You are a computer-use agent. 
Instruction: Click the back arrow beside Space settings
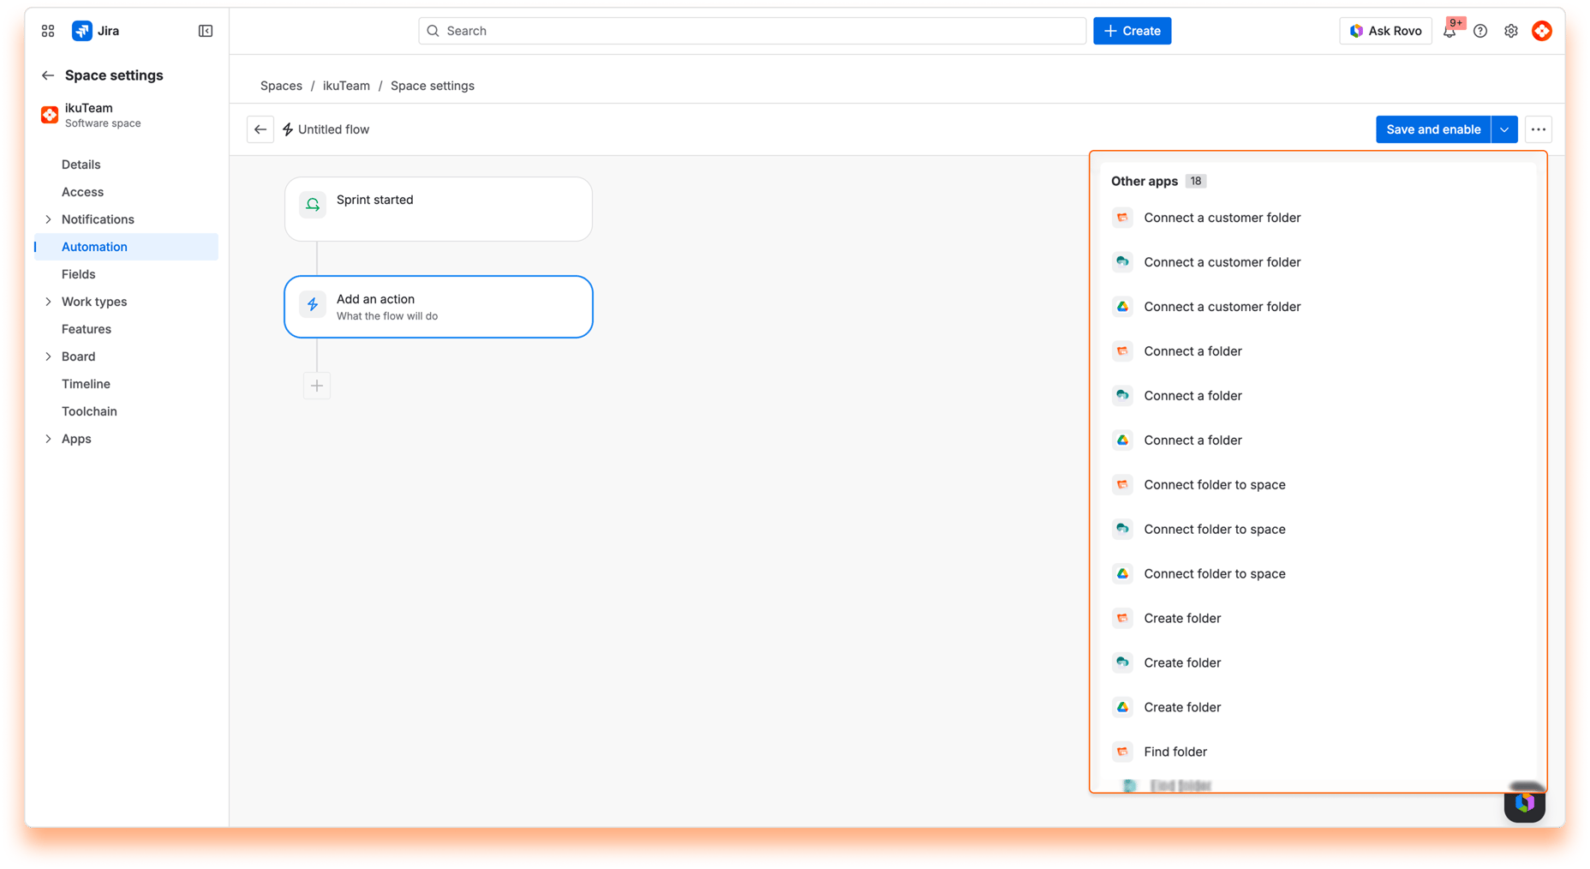pyautogui.click(x=48, y=75)
